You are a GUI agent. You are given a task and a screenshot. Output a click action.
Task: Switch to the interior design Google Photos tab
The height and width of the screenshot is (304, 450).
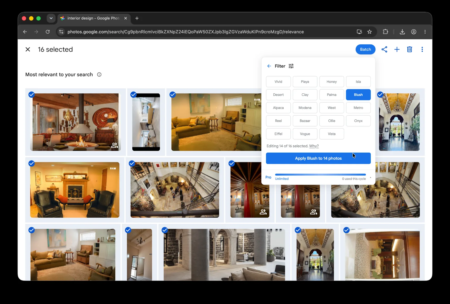click(x=93, y=18)
